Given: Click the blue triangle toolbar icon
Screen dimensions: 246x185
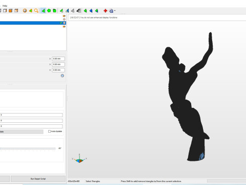Looking at the screenshot, I should pyautogui.click(x=91, y=11).
